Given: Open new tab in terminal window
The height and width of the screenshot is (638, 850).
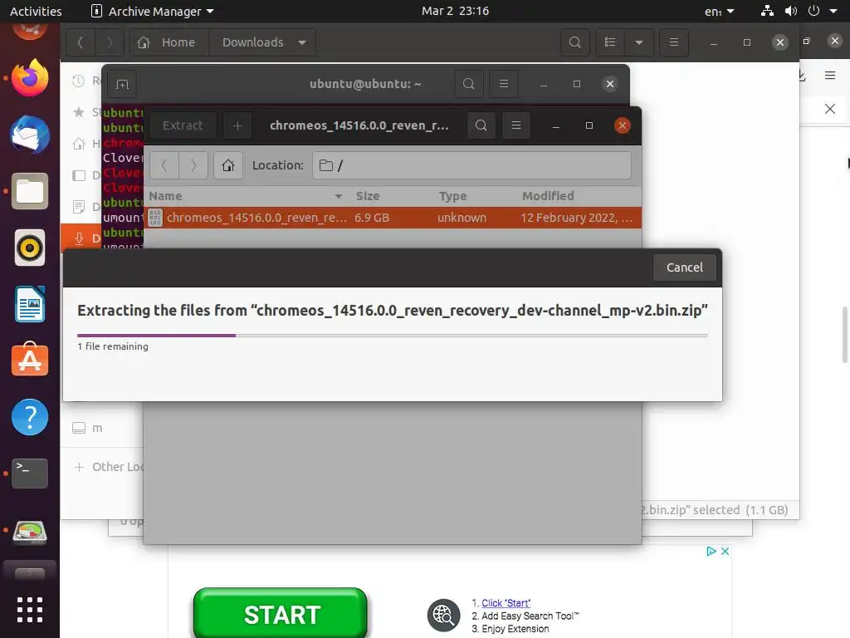Looking at the screenshot, I should point(123,84).
